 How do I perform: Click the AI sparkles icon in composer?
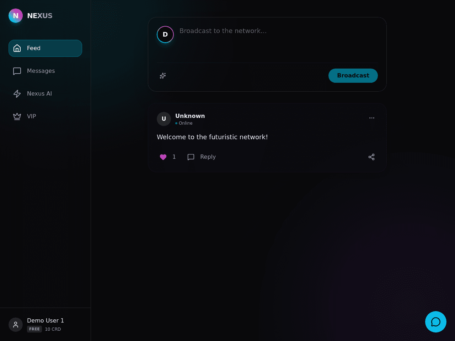point(163,76)
